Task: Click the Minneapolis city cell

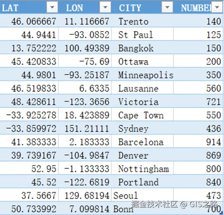Action: (142, 74)
